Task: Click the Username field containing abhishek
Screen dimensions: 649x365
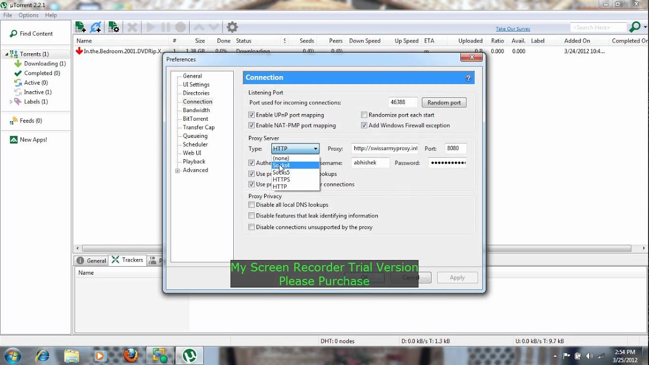Action: [x=370, y=163]
